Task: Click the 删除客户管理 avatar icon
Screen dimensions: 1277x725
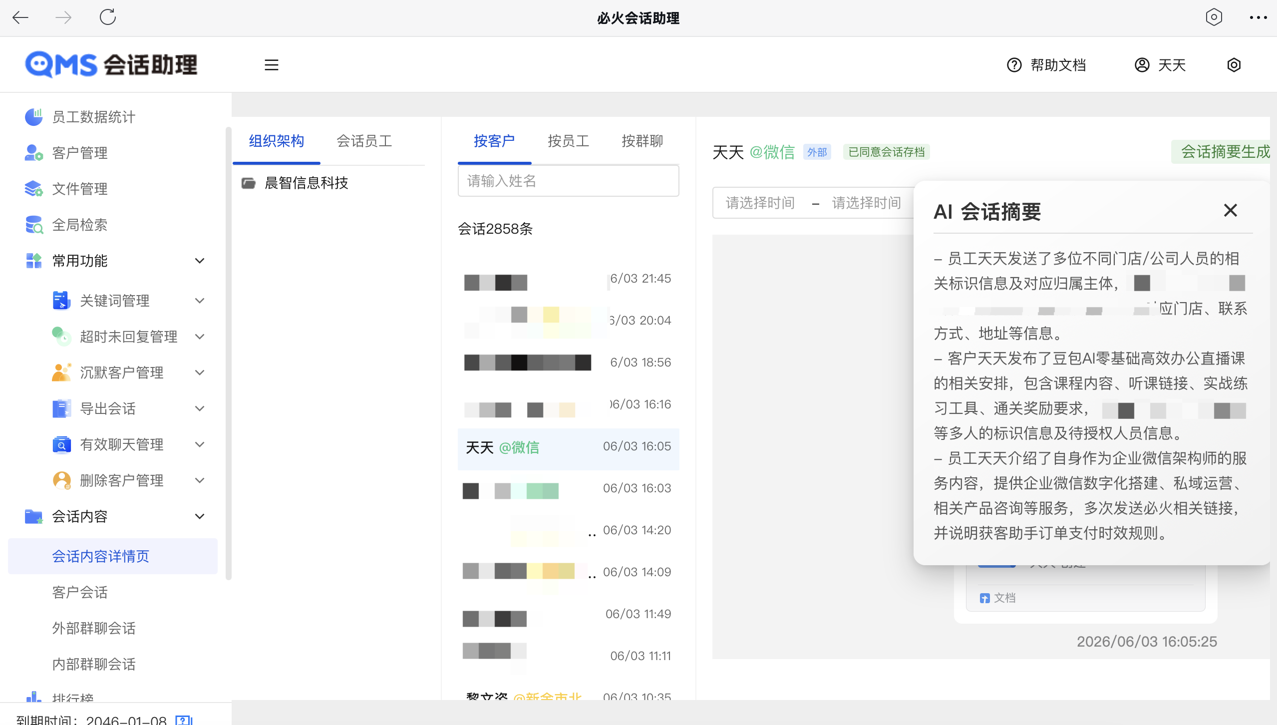Action: tap(61, 480)
